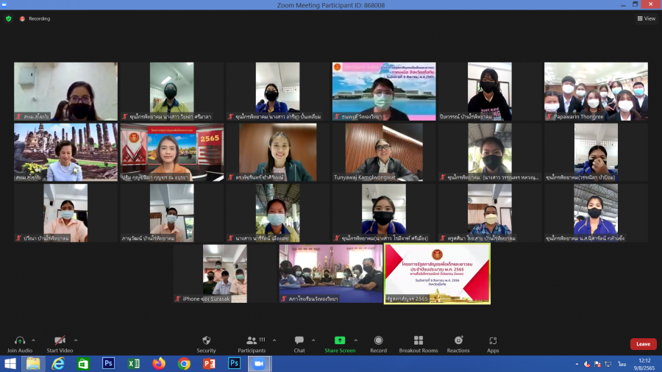Image resolution: width=662 pixels, height=372 pixels.
Task: Click the green Share Screen icon
Action: point(339,341)
